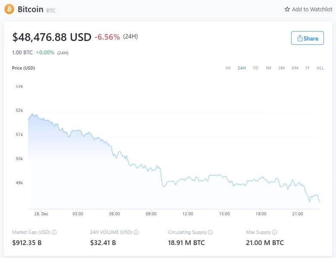Open the Market Cap info icon

pyautogui.click(x=54, y=232)
